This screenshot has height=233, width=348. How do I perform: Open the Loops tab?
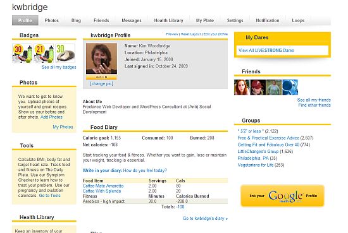298,20
